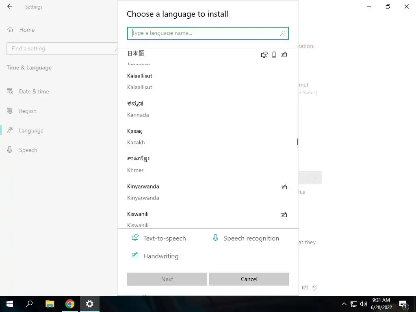
Task: Click the Region globe icon
Action: point(10,110)
